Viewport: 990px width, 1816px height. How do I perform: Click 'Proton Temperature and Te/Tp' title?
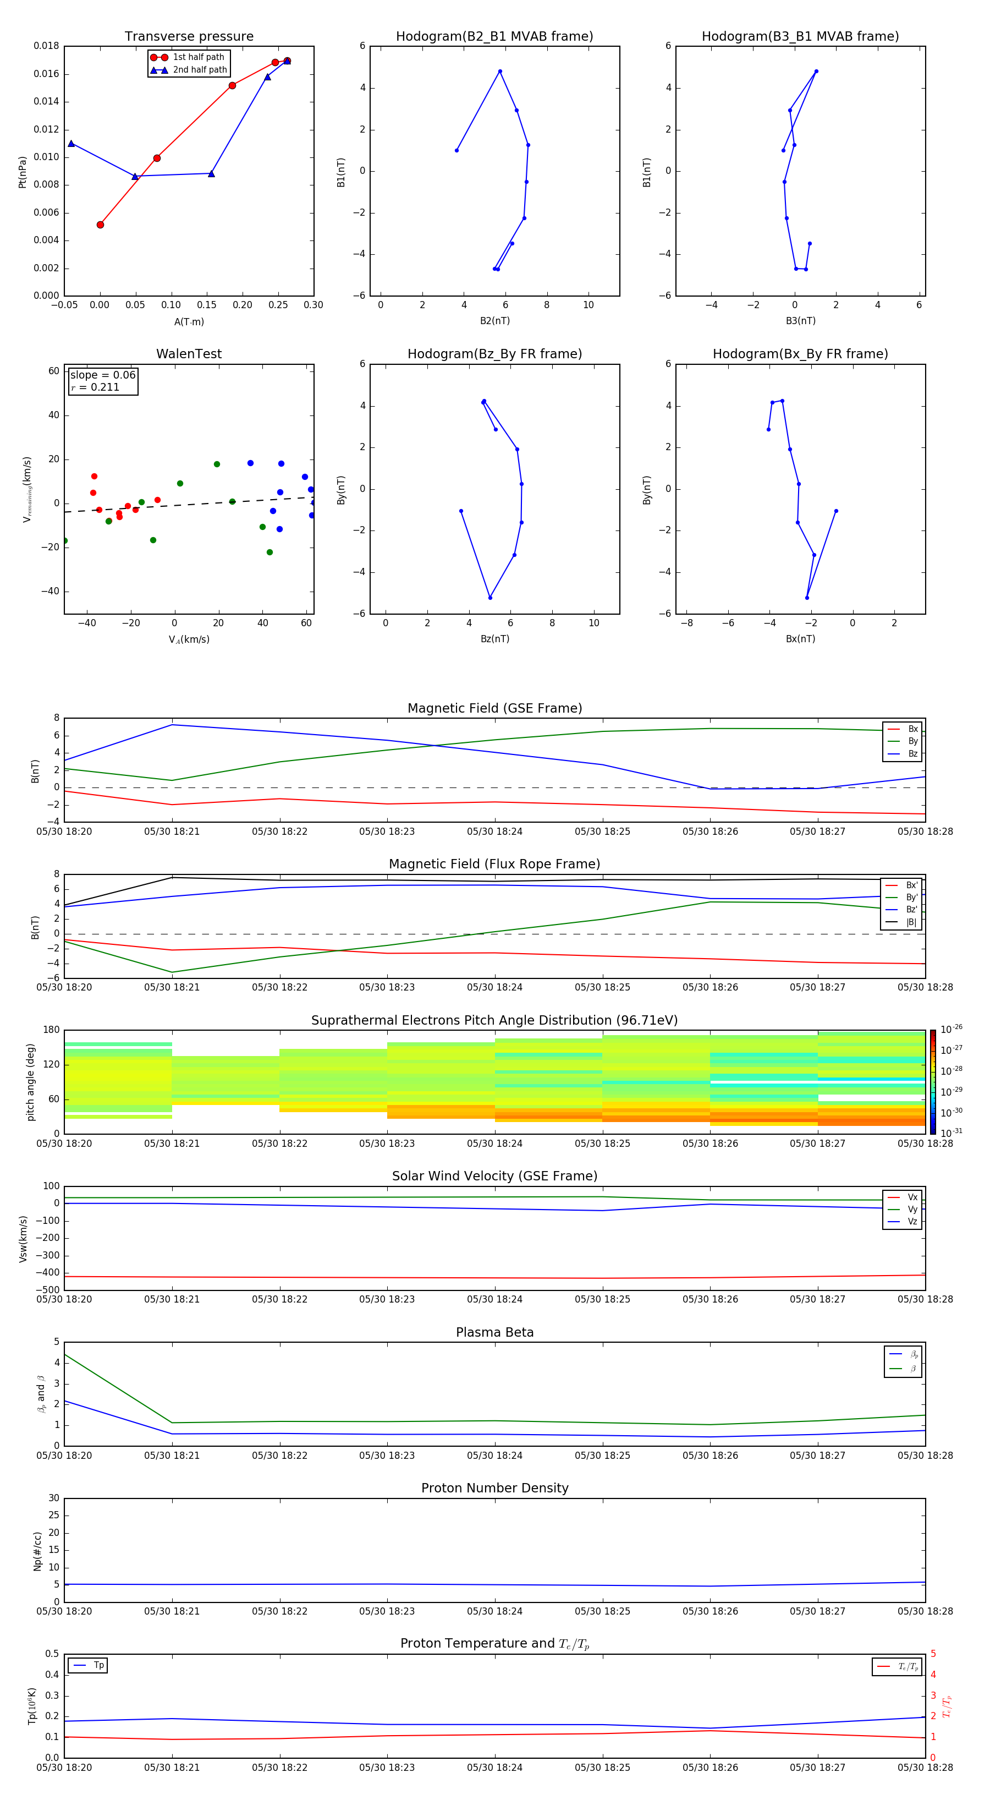tap(494, 1644)
